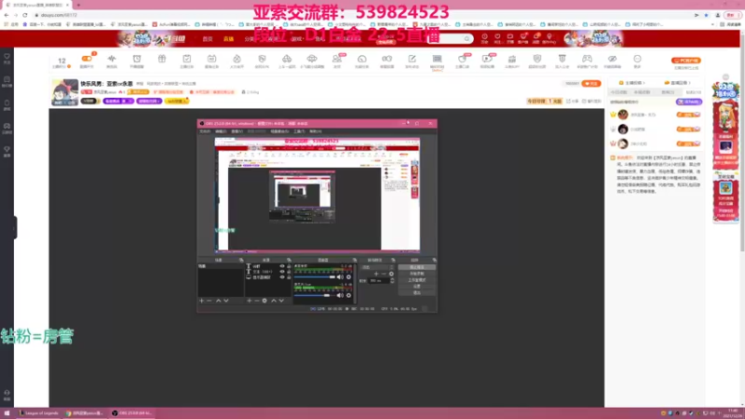Mute first audio mixer channel speaker
Viewport: 745px width, 419px height.
340,277
